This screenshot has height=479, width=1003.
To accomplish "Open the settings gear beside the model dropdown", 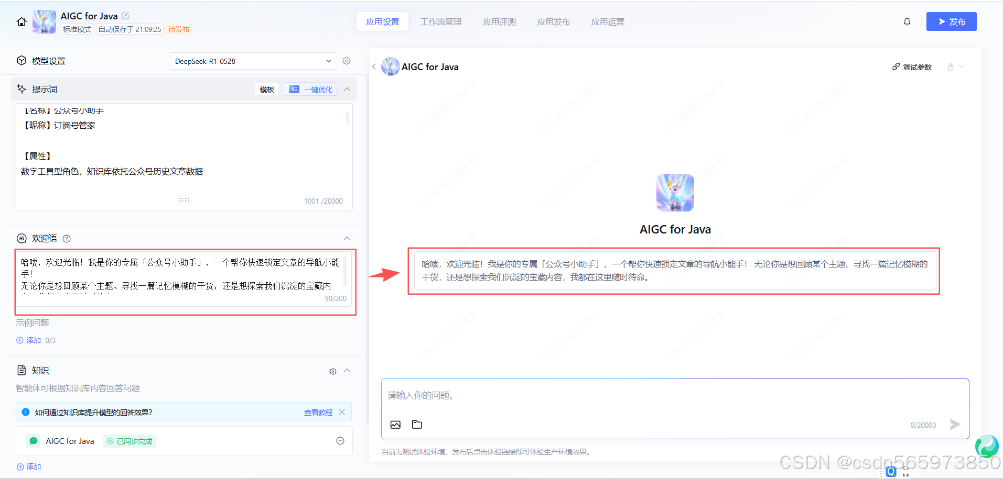I will 346,61.
